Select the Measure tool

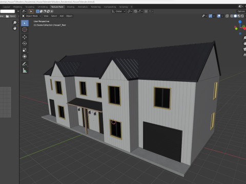[x=25, y=71]
